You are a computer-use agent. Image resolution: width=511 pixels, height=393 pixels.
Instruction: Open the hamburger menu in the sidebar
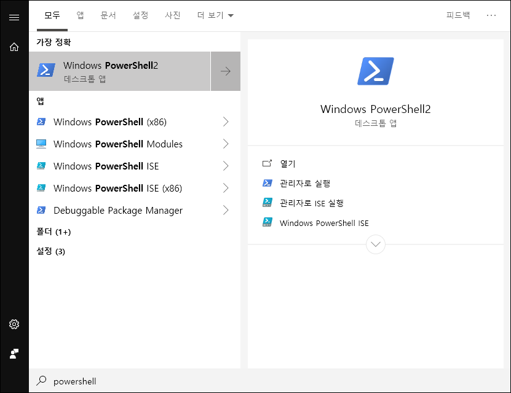[x=14, y=18]
